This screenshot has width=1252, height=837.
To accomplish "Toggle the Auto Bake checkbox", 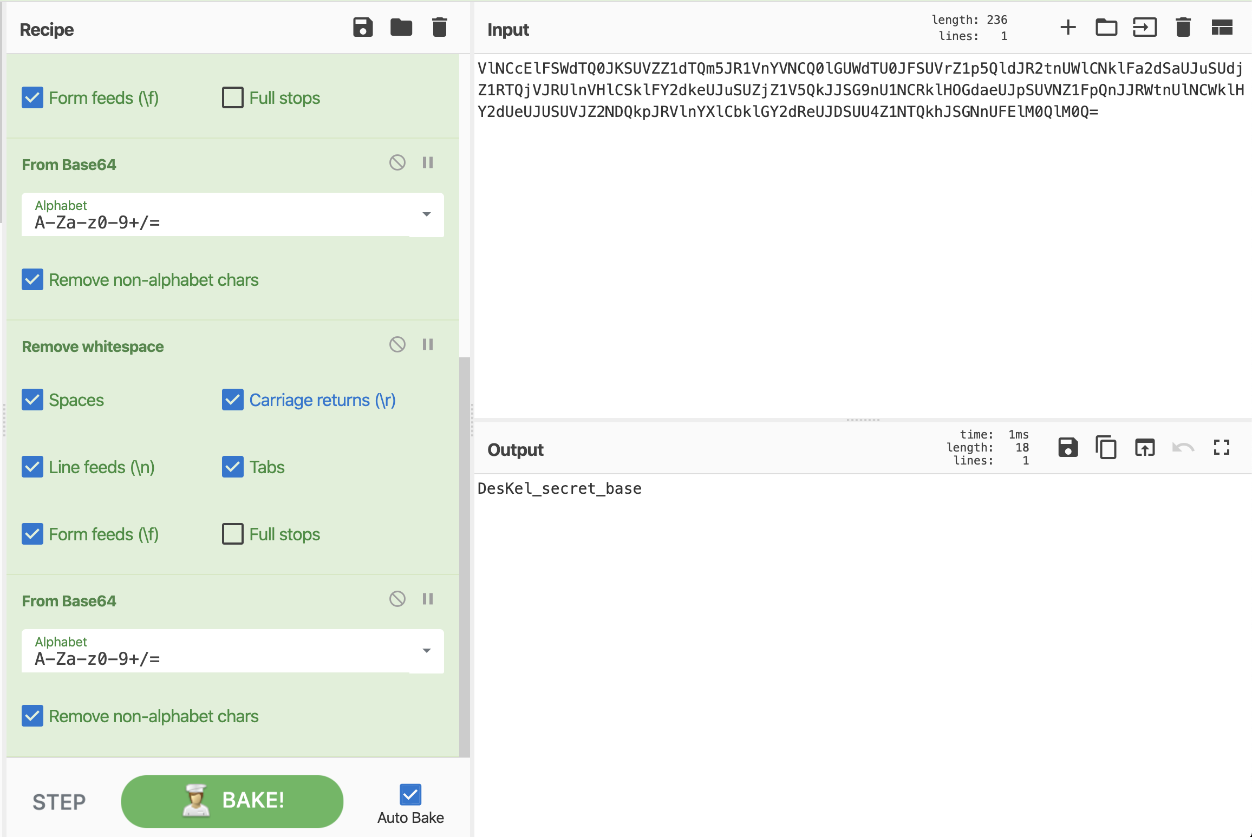I will (410, 795).
